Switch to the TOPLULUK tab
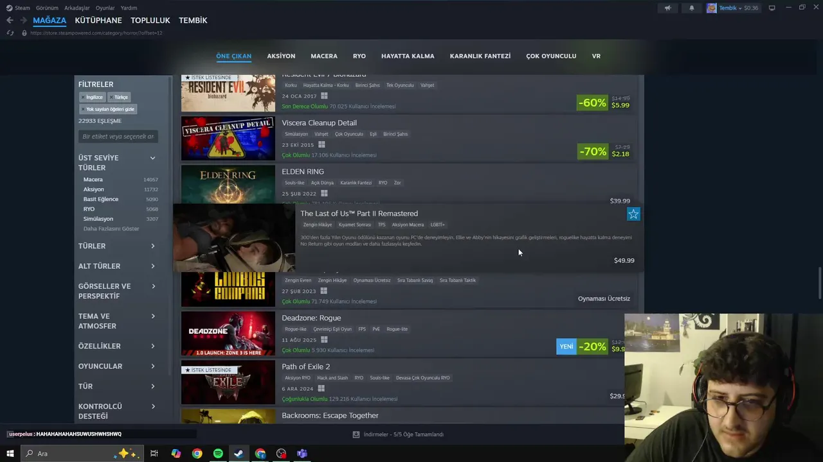 click(150, 21)
